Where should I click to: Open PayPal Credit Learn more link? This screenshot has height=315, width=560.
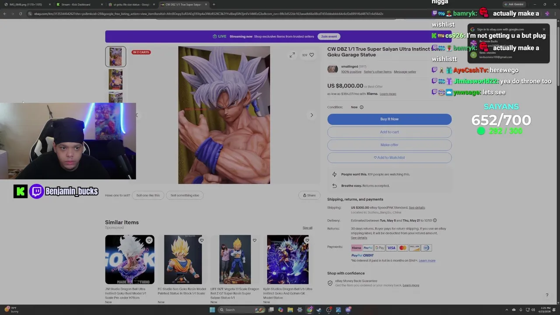click(x=427, y=261)
